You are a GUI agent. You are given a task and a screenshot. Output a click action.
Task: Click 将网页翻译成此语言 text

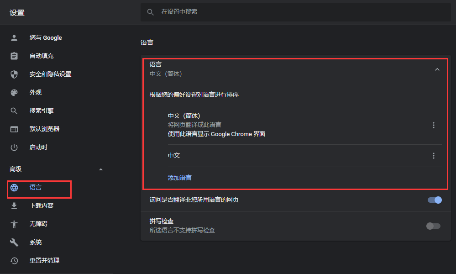194,125
